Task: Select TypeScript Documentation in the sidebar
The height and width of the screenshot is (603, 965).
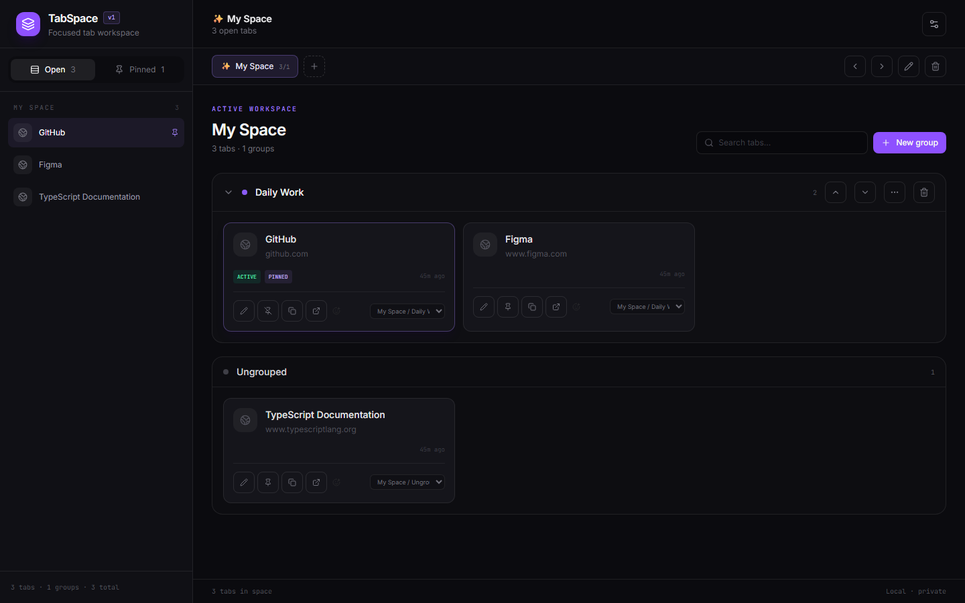Action: pos(96,197)
